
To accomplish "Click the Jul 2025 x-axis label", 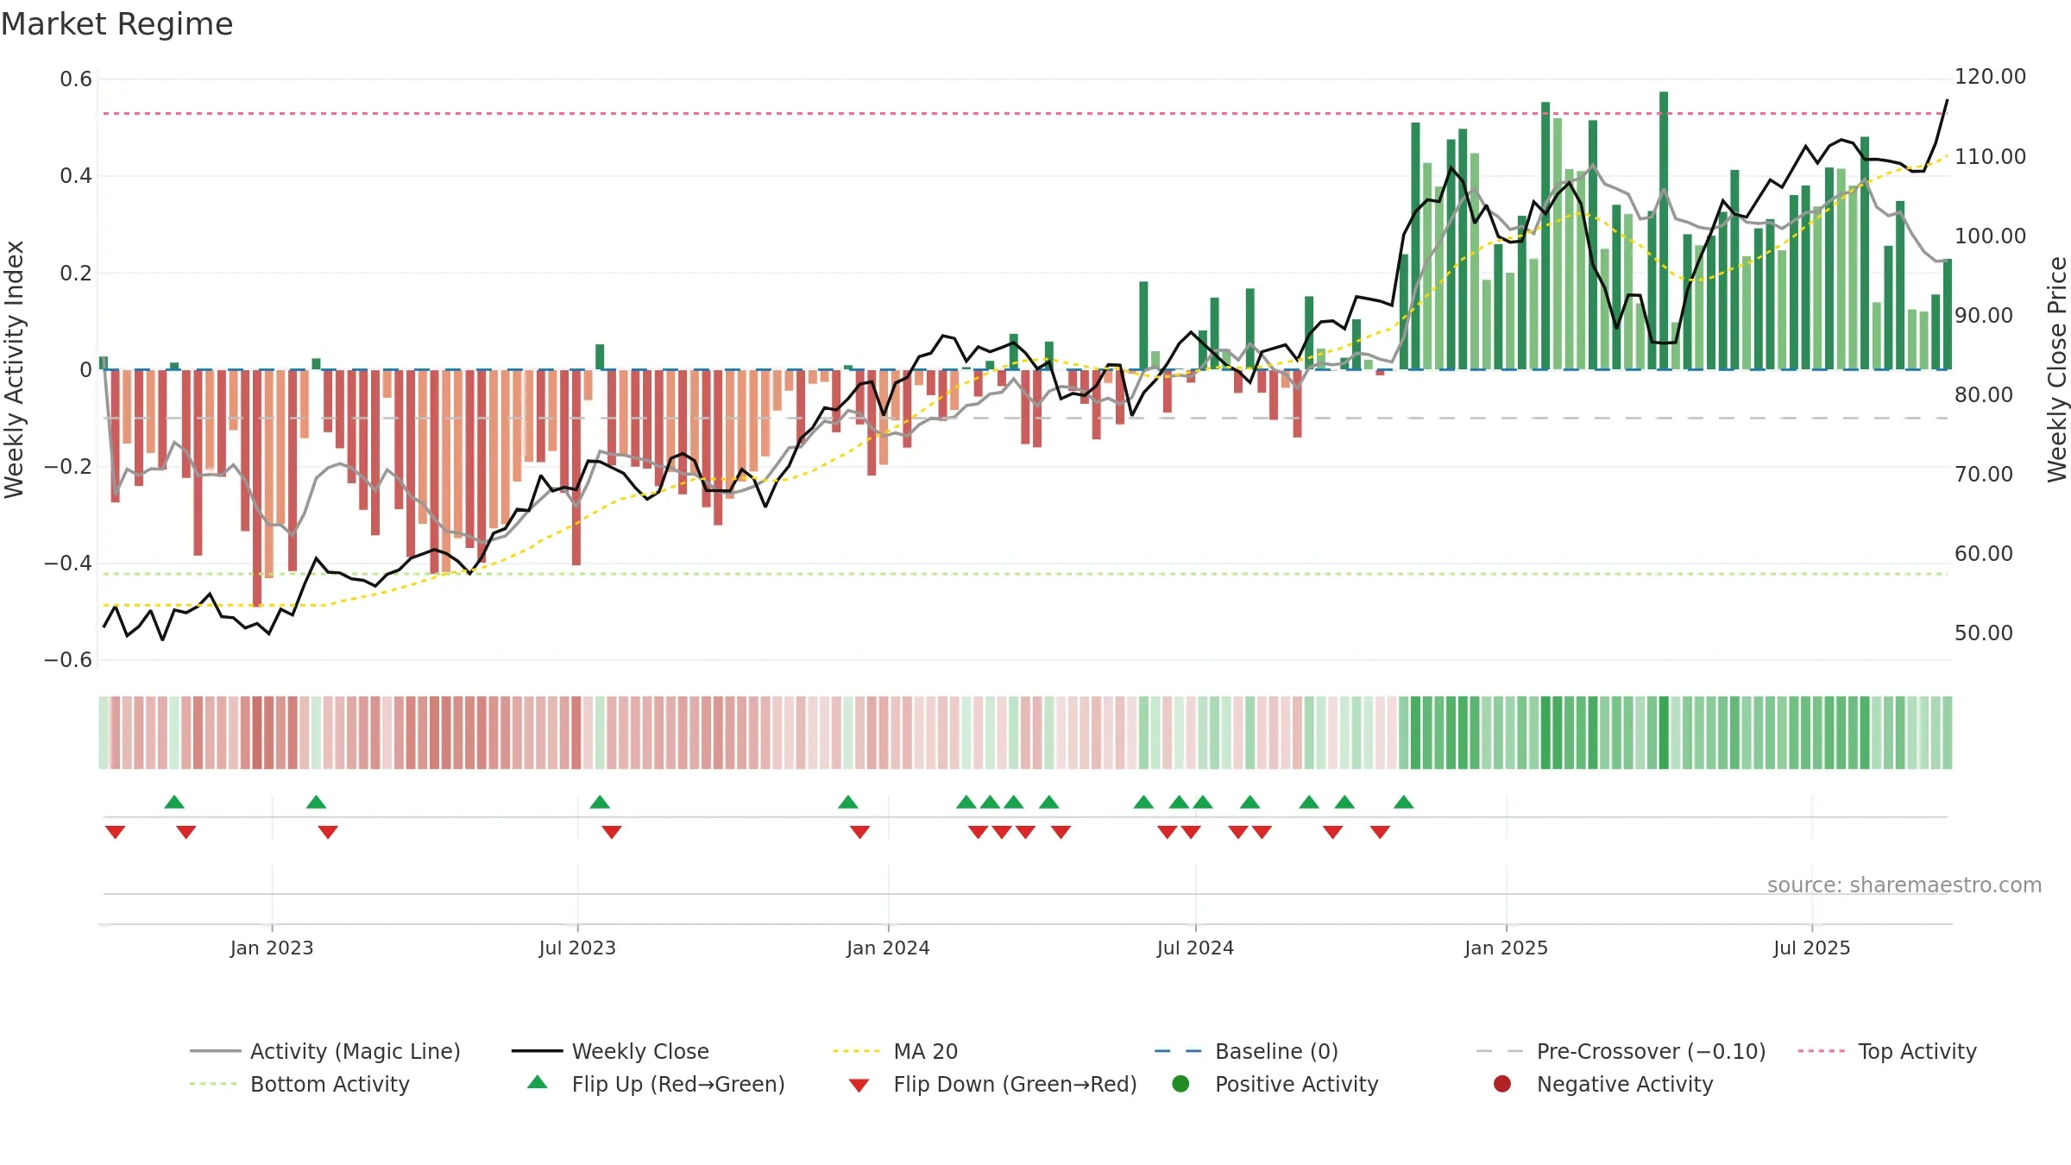I will [1811, 948].
